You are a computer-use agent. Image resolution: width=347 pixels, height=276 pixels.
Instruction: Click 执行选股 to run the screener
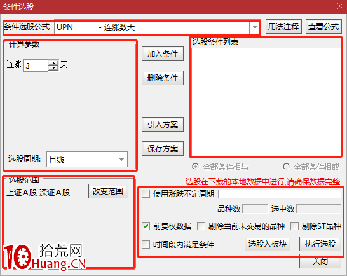pos(320,244)
